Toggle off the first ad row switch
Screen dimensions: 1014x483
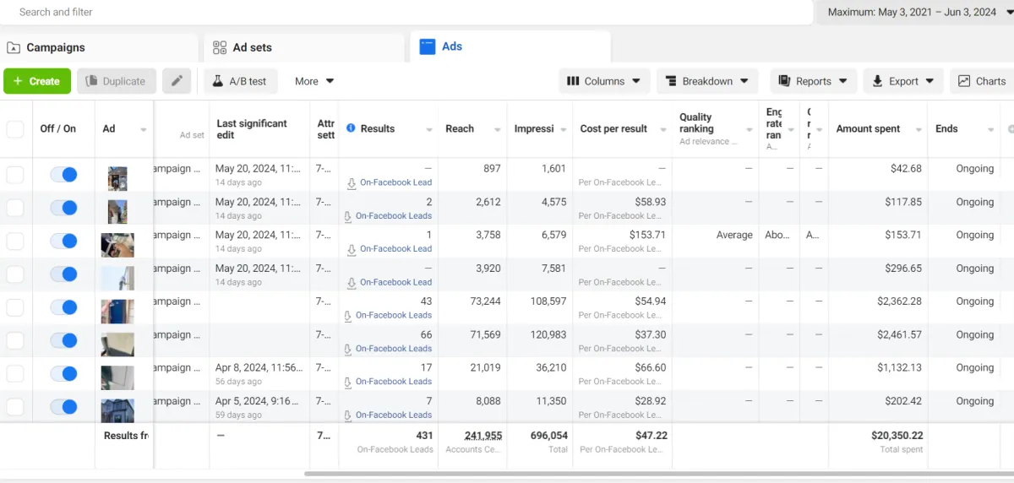[x=63, y=174]
